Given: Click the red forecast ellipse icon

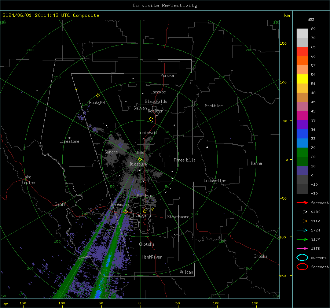Looking at the screenshot, I should (302, 267).
